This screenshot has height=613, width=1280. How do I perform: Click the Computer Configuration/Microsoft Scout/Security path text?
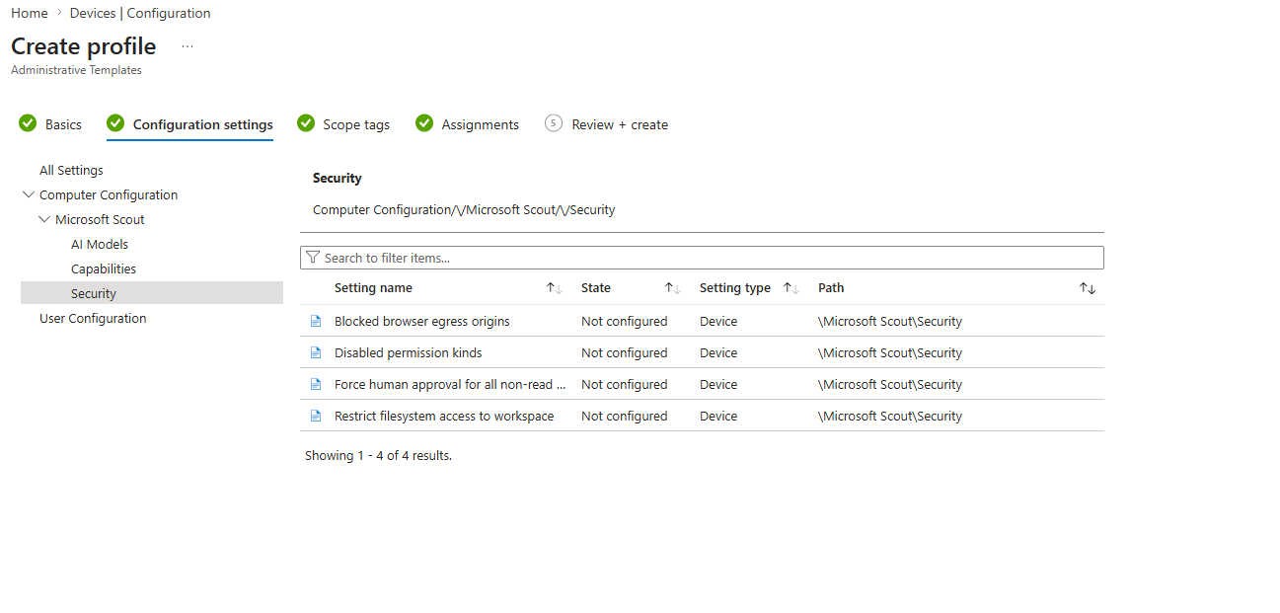pos(464,210)
